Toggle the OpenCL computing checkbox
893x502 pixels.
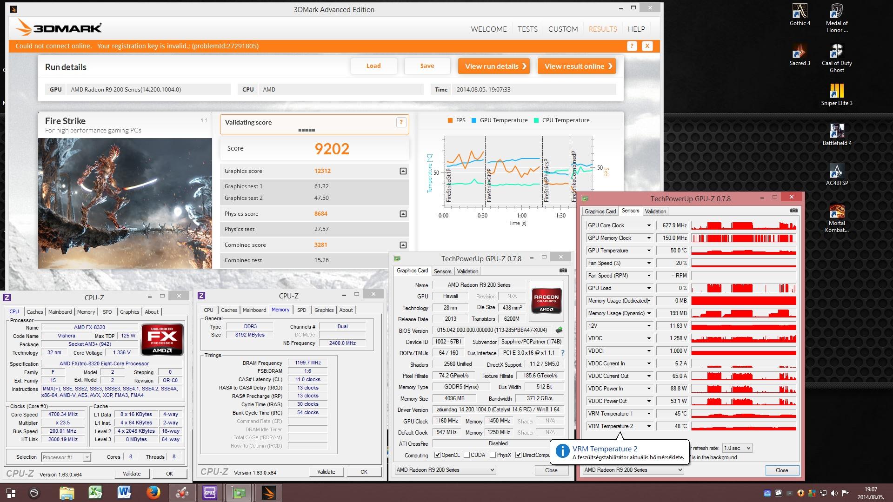(x=437, y=455)
